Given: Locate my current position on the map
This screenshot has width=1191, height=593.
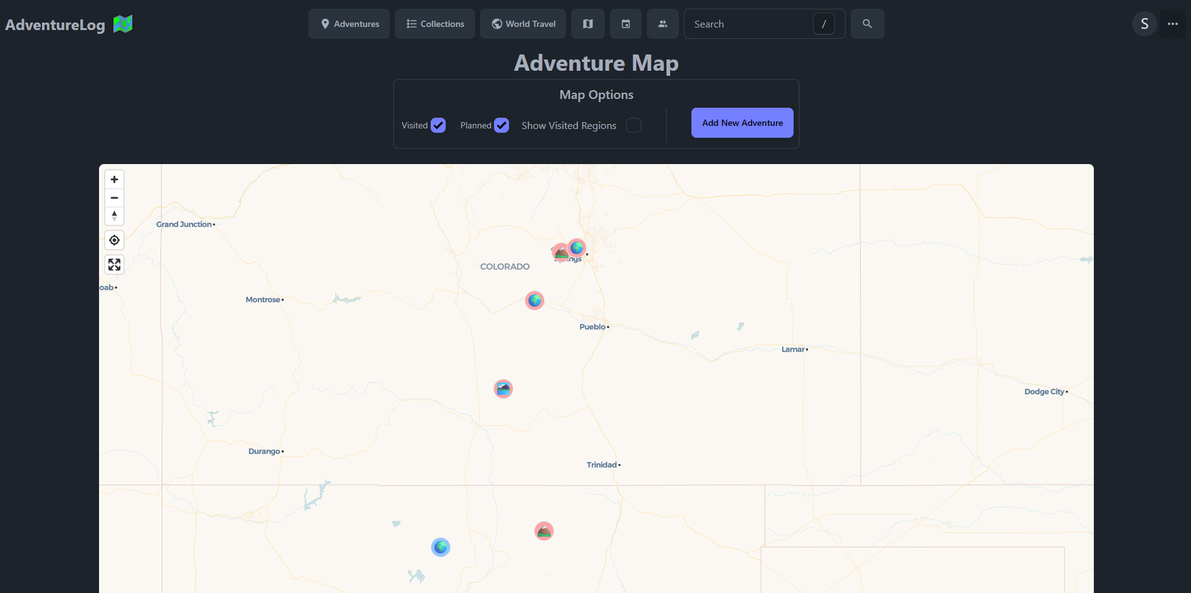Looking at the screenshot, I should click(114, 240).
